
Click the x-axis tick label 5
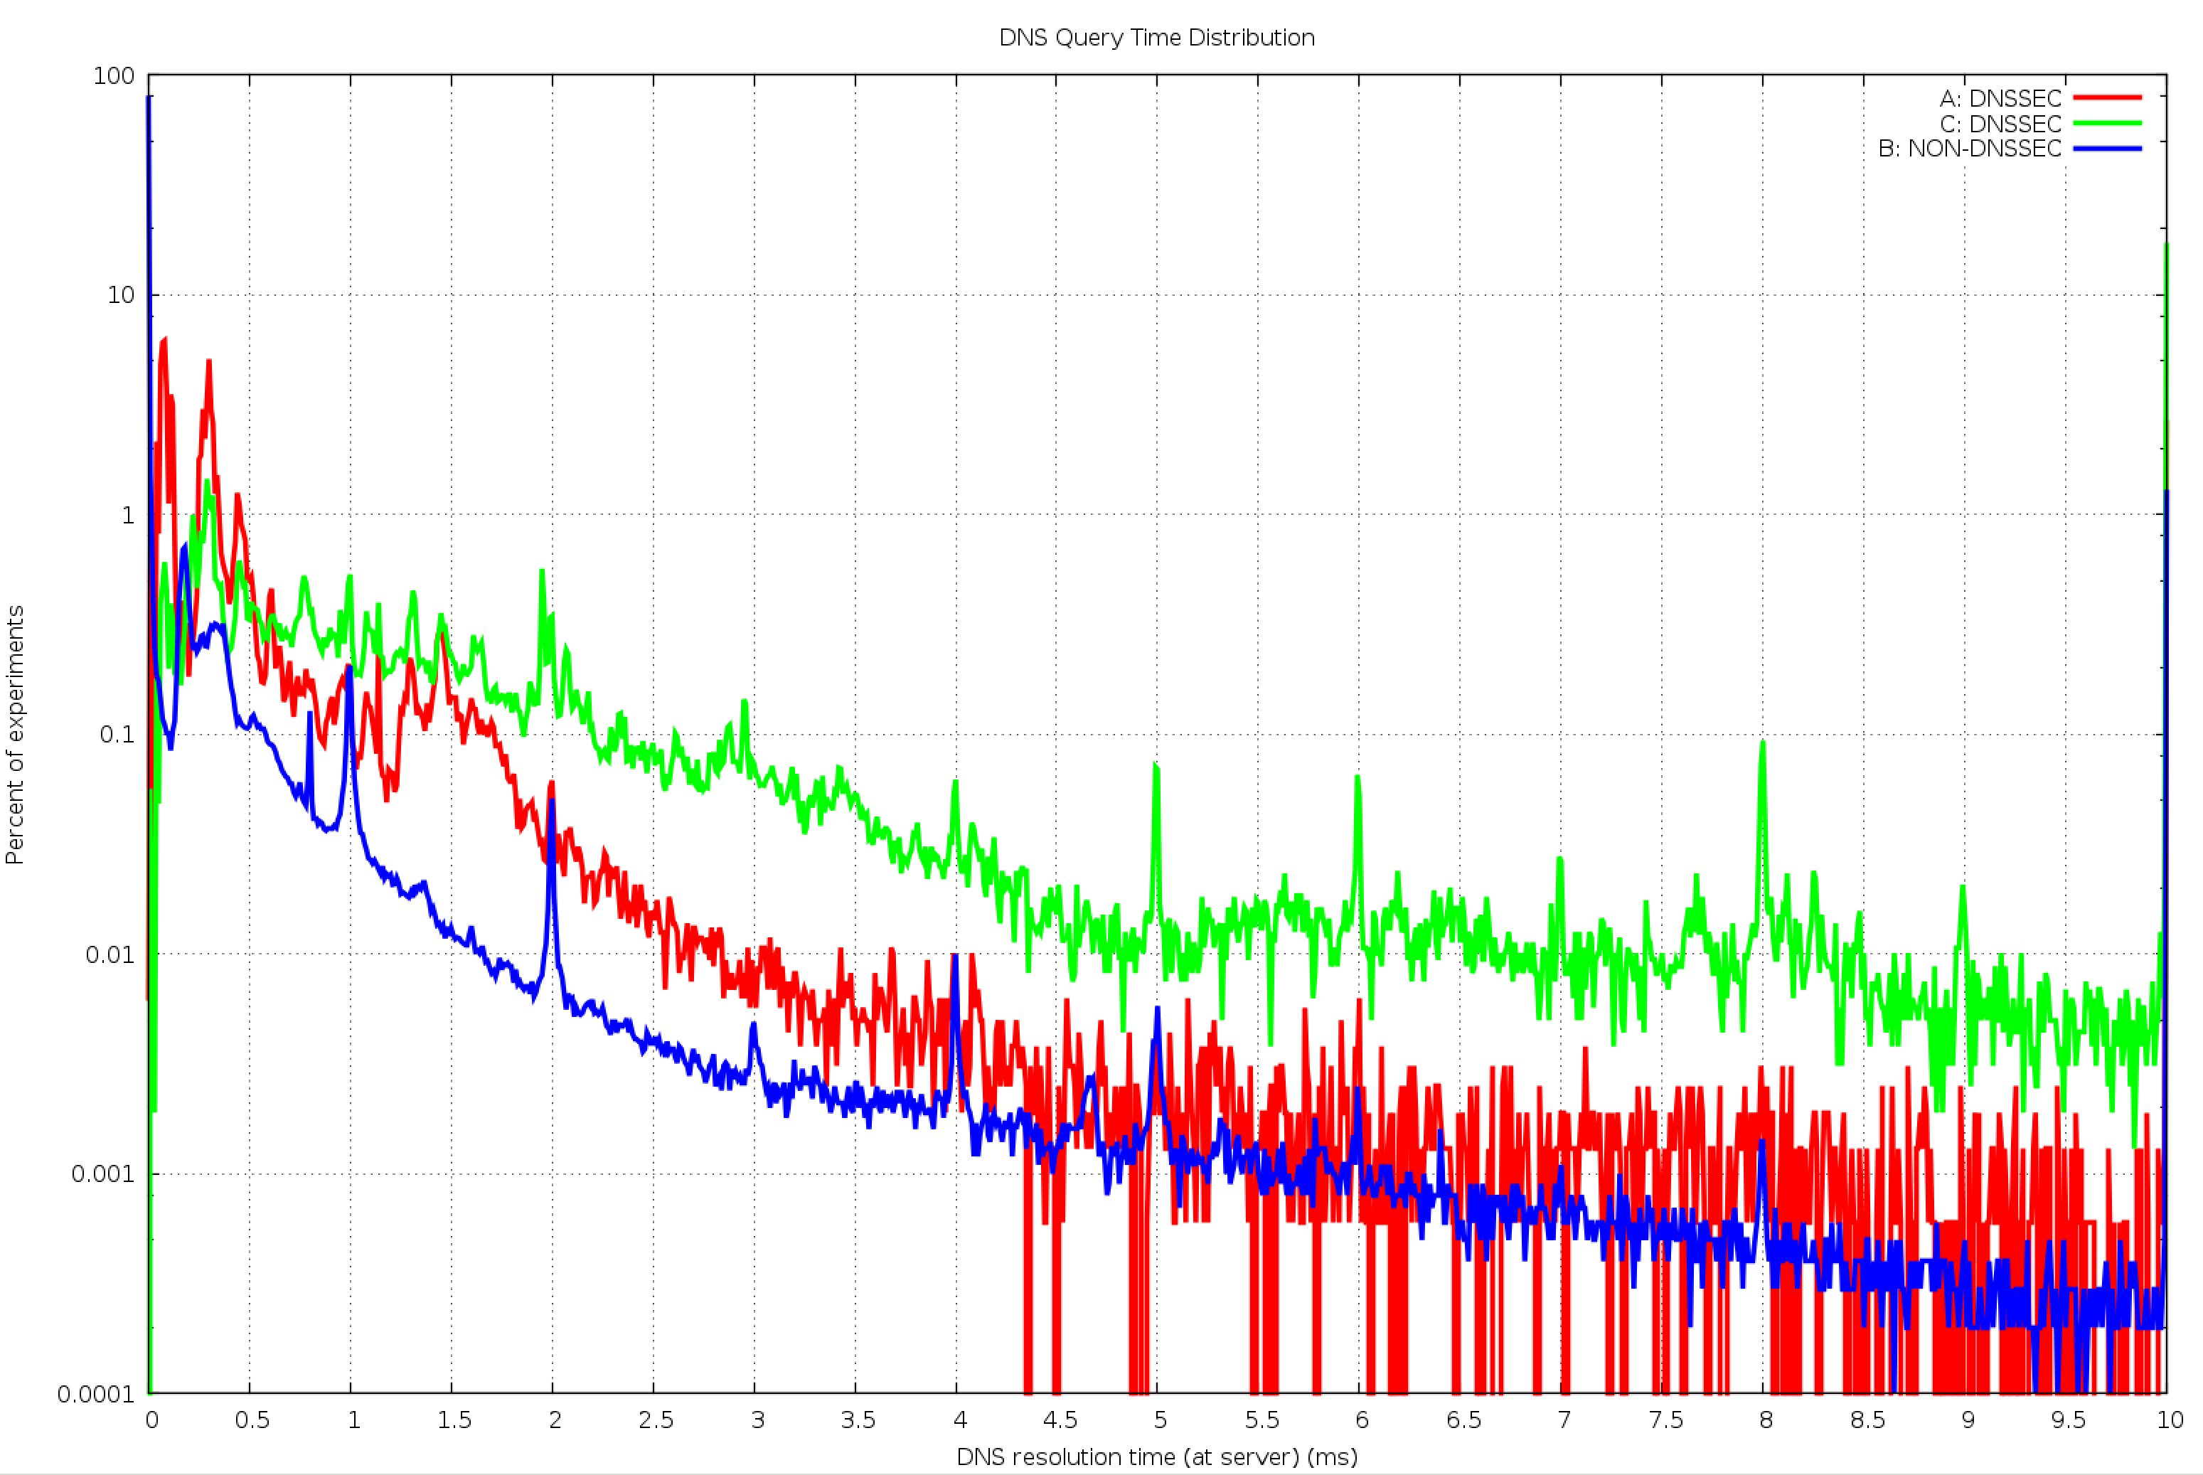click(1160, 1420)
